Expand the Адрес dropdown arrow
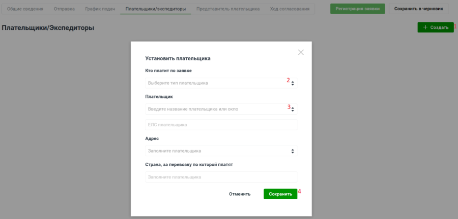The width and height of the screenshot is (458, 219). [293, 151]
